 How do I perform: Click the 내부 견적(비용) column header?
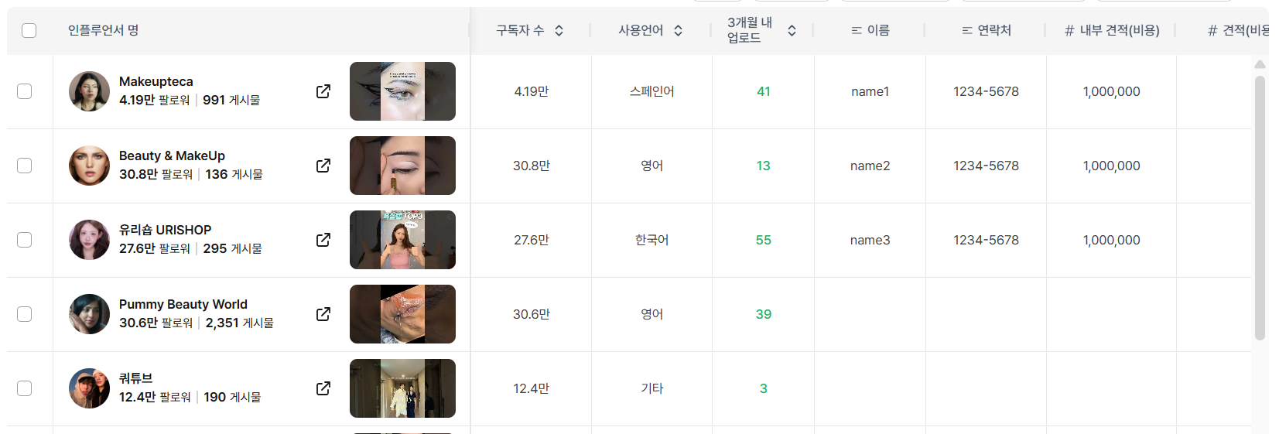[x=1111, y=30]
